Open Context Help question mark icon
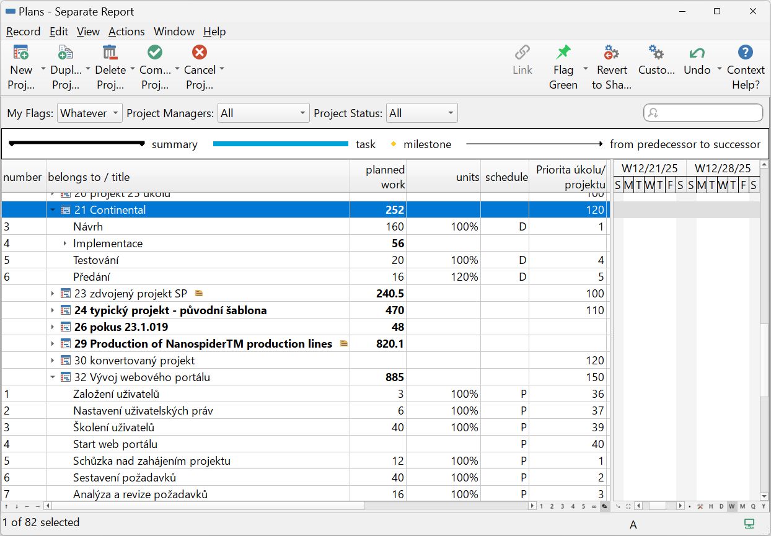Image resolution: width=771 pixels, height=536 pixels. pyautogui.click(x=746, y=53)
